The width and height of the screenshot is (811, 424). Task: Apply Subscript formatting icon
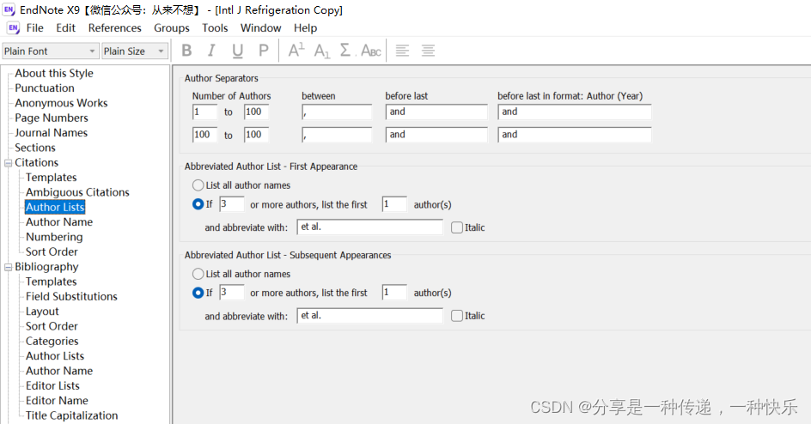321,51
